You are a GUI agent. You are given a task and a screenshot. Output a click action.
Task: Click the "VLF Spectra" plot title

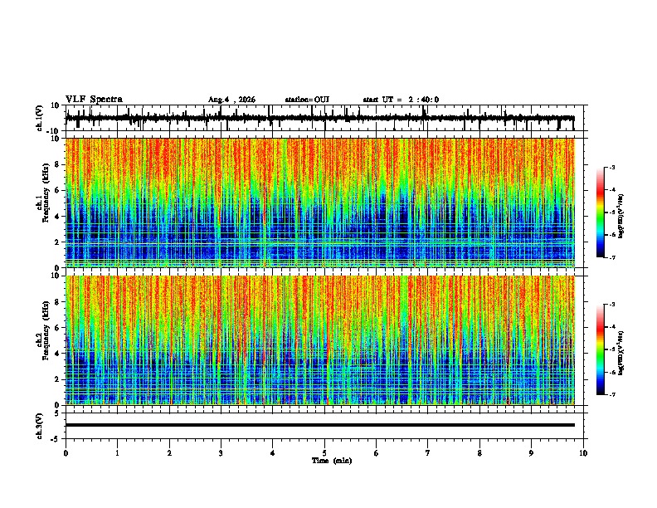[94, 100]
